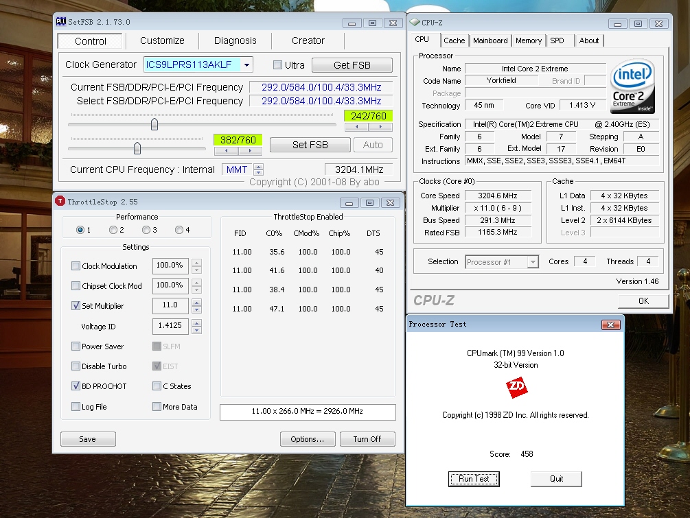Click the 11.00 x 266.0 MHz readout

(x=308, y=412)
